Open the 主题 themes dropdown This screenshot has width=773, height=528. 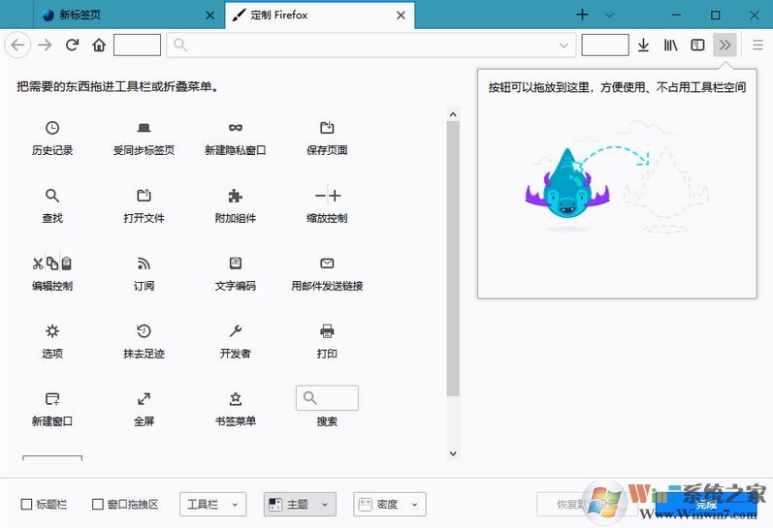point(300,504)
